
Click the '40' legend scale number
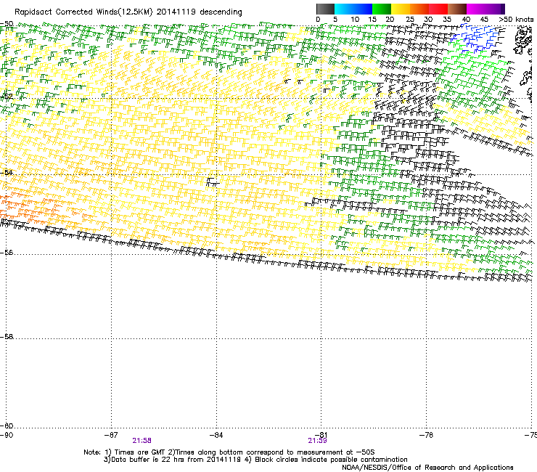coord(466,20)
